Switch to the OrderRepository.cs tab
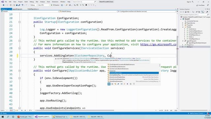The height and width of the screenshot is (119, 211). coord(33,9)
